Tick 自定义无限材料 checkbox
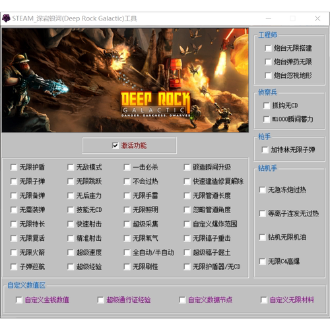The image size is (330, 330). tap(264, 300)
